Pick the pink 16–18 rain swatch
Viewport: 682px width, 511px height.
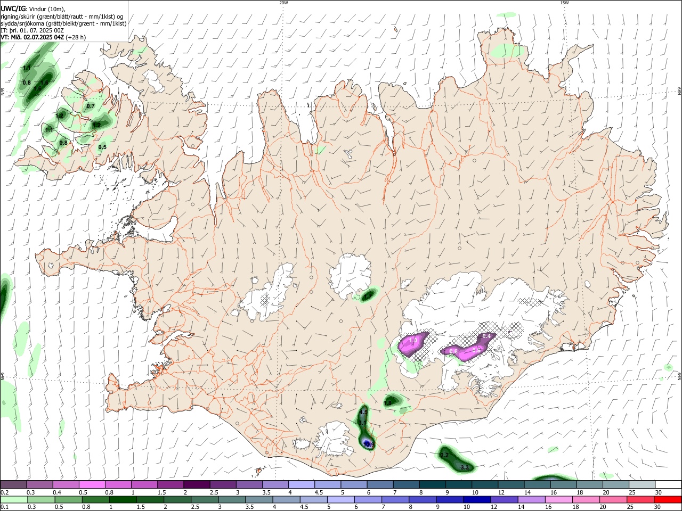[x=558, y=499]
